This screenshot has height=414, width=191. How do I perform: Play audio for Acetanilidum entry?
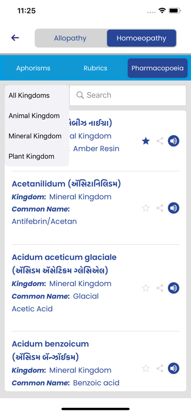click(173, 208)
